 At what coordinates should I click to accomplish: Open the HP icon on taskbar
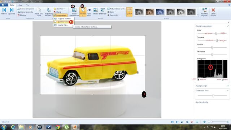click(40, 127)
